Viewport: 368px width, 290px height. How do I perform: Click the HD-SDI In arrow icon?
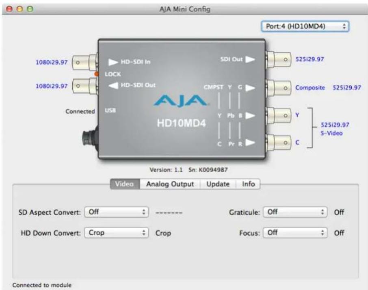[x=113, y=62]
